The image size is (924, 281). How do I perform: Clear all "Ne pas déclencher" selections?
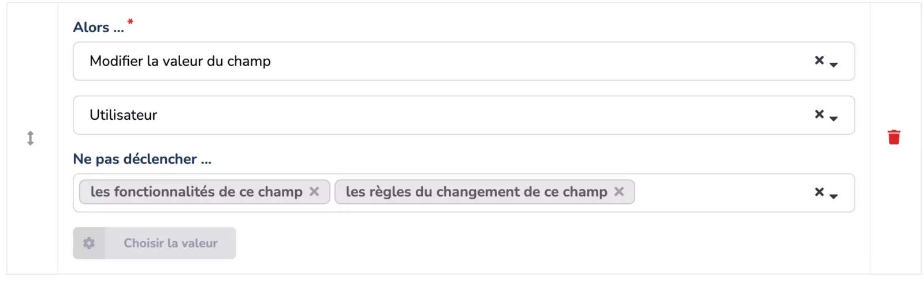pyautogui.click(x=819, y=192)
